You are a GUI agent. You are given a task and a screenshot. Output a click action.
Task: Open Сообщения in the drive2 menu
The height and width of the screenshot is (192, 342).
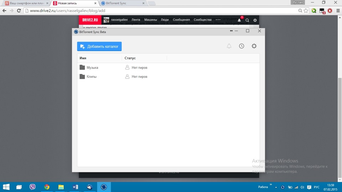point(181,20)
